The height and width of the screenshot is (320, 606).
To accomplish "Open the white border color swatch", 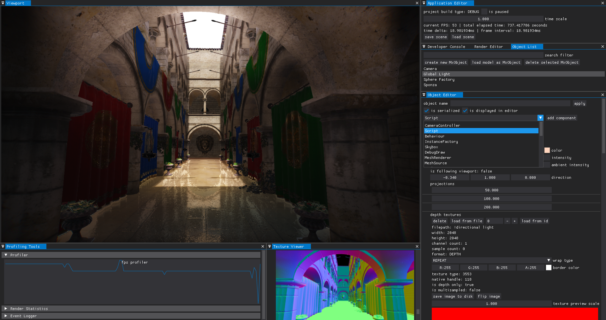I will [549, 268].
